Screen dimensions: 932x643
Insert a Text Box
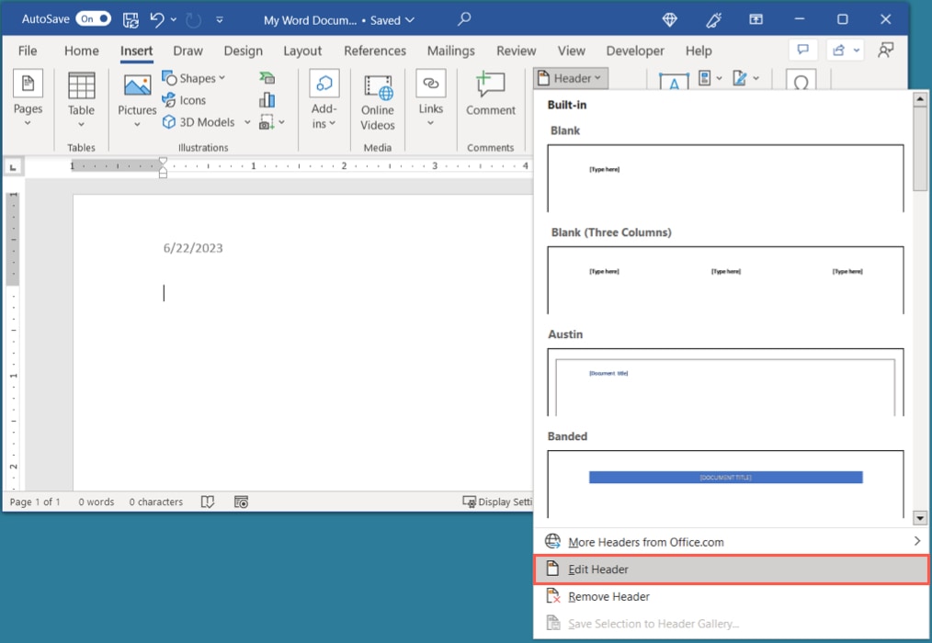coord(674,82)
